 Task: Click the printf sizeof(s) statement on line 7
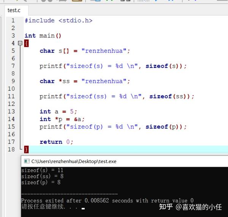[x=113, y=66]
